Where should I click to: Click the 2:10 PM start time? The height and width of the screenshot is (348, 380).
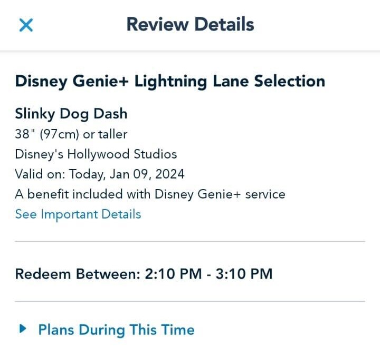176,274
